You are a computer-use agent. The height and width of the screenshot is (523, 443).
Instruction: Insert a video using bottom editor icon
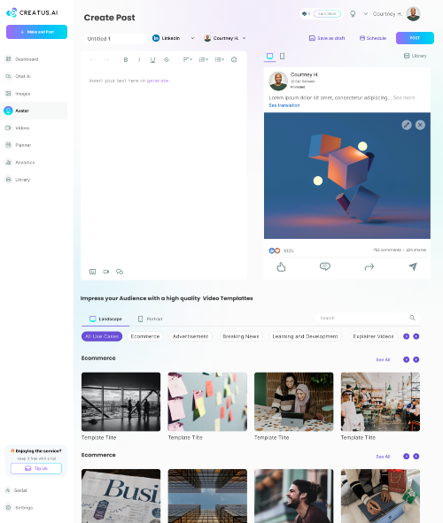105,272
